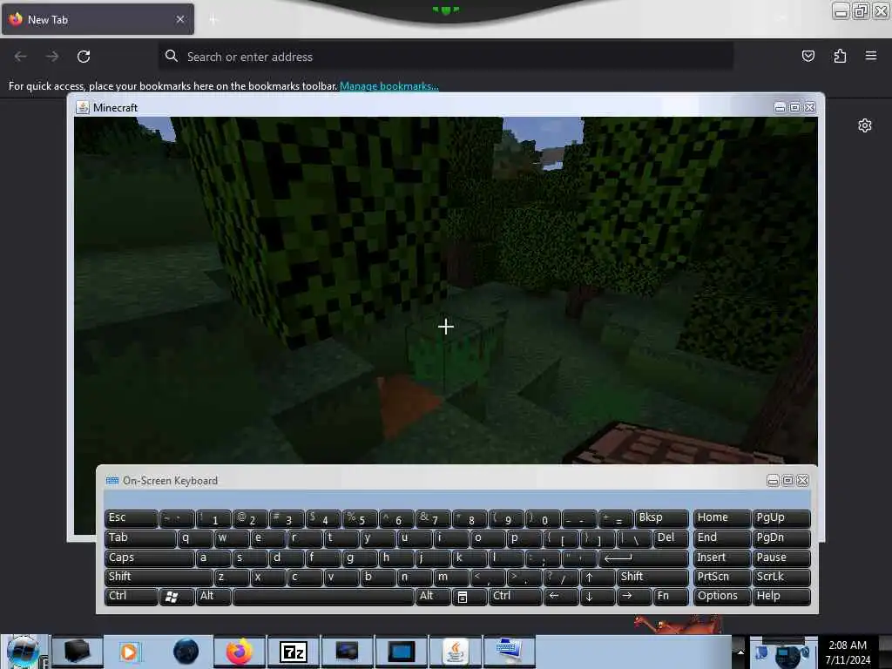Click the PrtScn key
This screenshot has height=669, width=892.
tap(722, 577)
